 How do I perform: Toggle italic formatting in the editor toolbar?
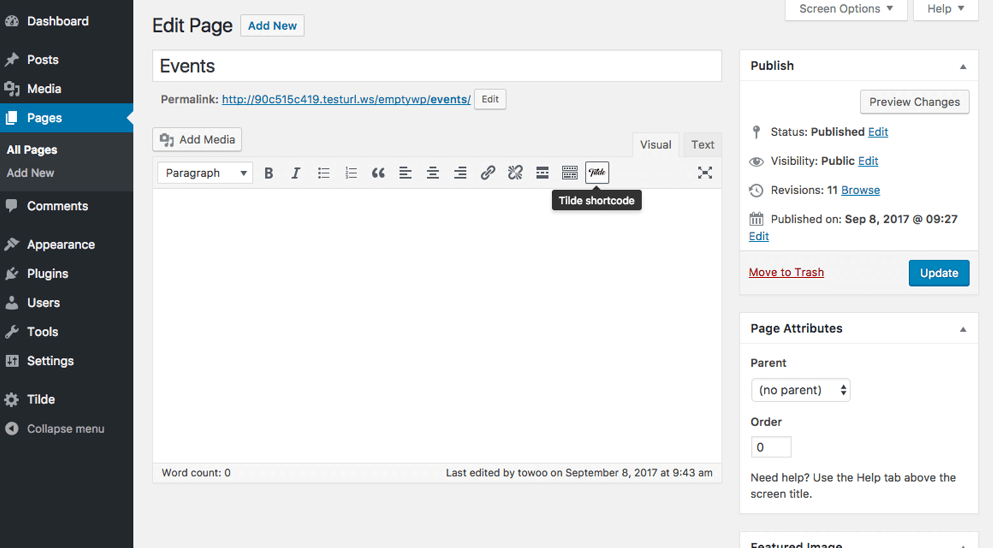296,173
